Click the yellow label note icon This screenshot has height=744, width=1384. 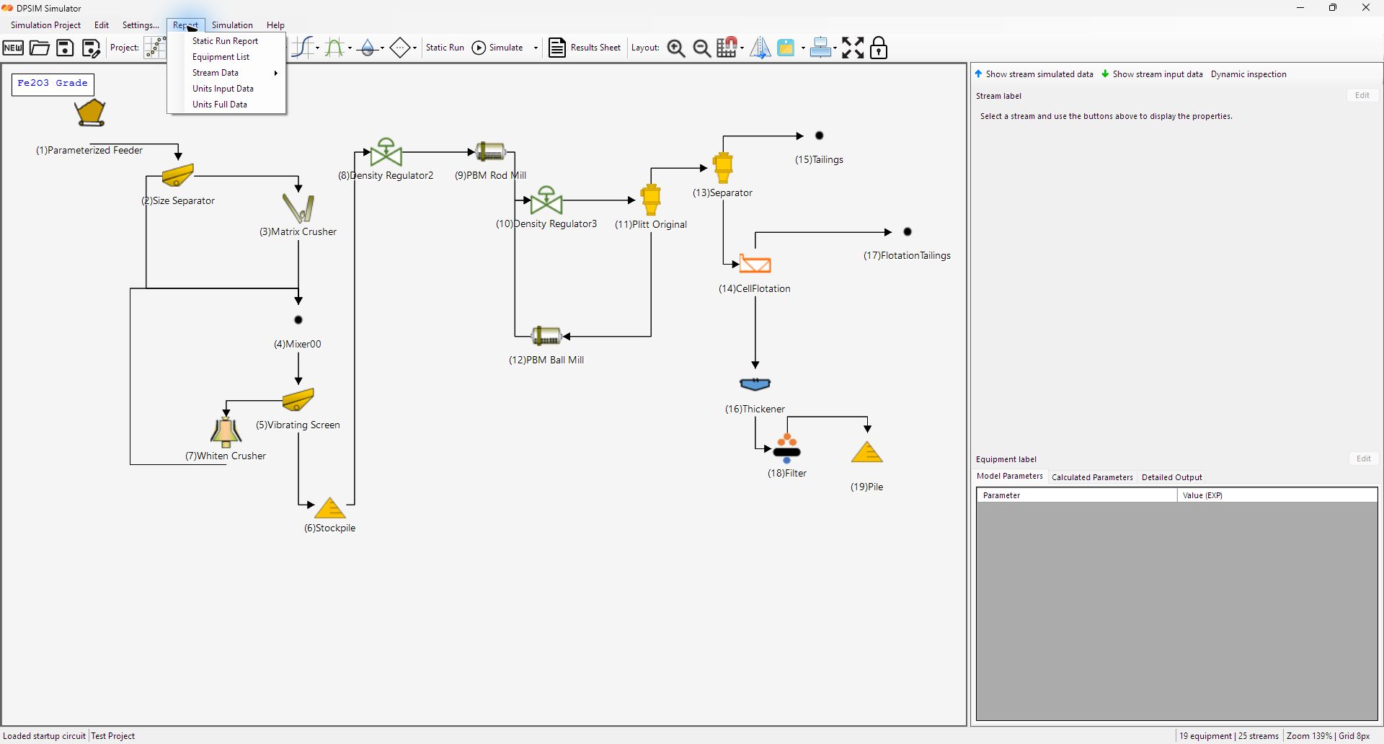[x=786, y=48]
